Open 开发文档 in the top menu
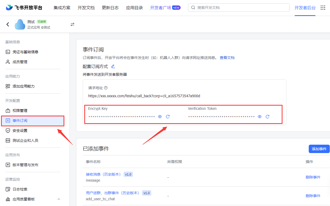330x206 pixels. coord(86,8)
